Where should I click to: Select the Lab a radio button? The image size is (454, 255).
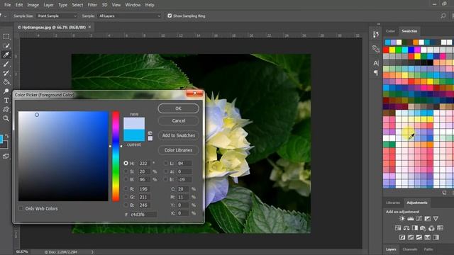tap(165, 171)
